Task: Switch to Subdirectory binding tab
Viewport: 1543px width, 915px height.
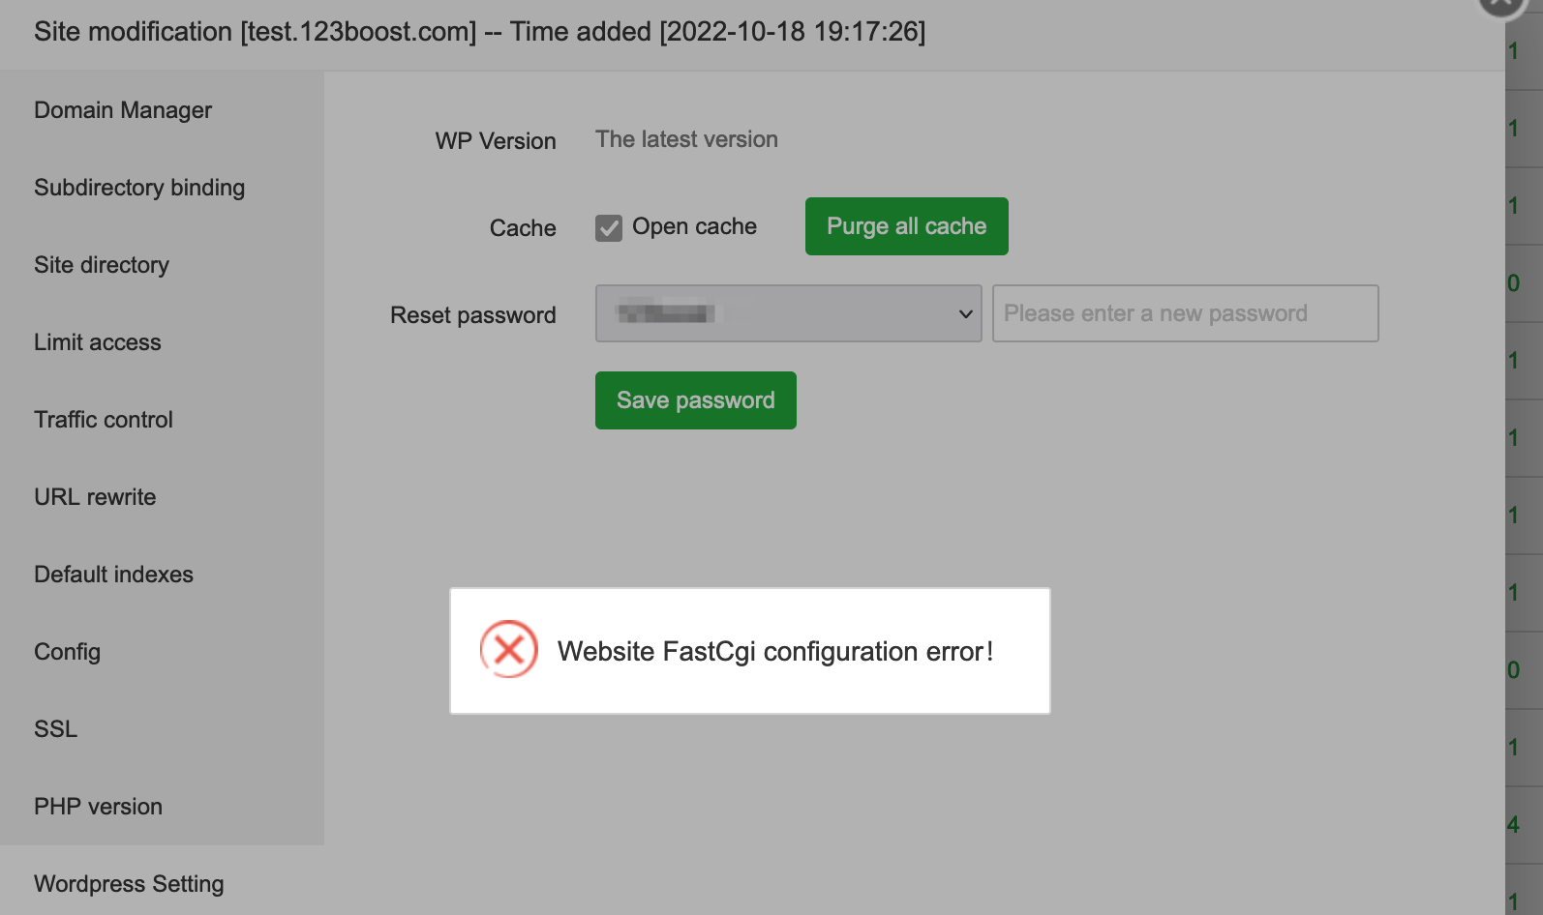Action: click(139, 188)
